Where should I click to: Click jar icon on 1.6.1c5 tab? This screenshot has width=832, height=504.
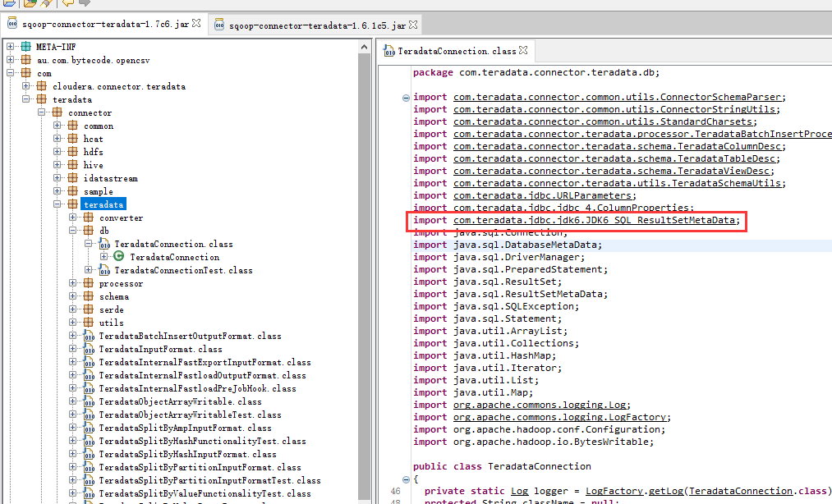pyautogui.click(x=219, y=25)
